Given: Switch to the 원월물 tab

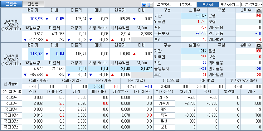Looking at the screenshot, I should tap(33, 4).
